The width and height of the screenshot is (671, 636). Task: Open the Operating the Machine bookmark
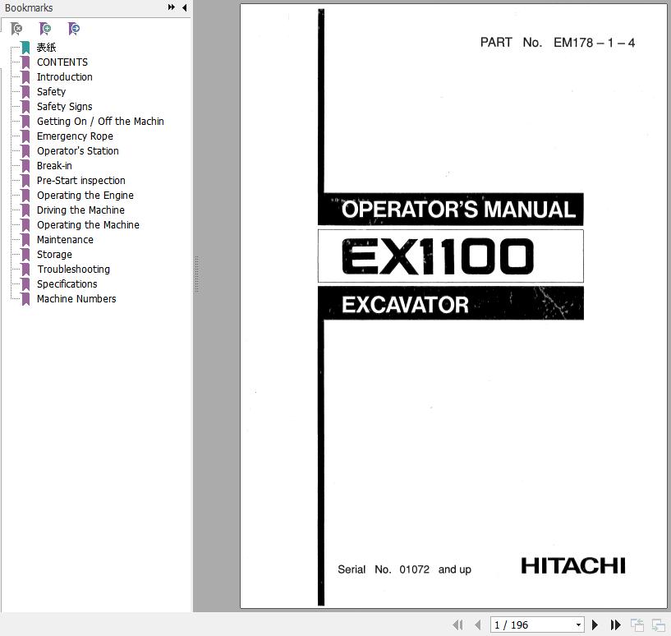pos(88,225)
